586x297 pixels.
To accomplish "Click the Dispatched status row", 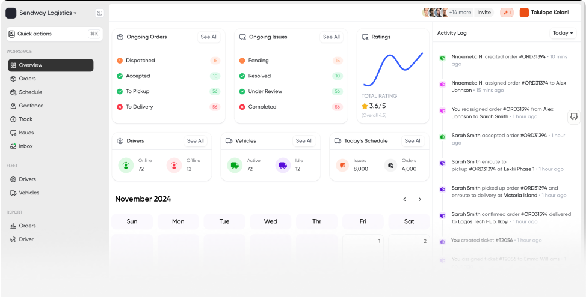I will (x=168, y=61).
